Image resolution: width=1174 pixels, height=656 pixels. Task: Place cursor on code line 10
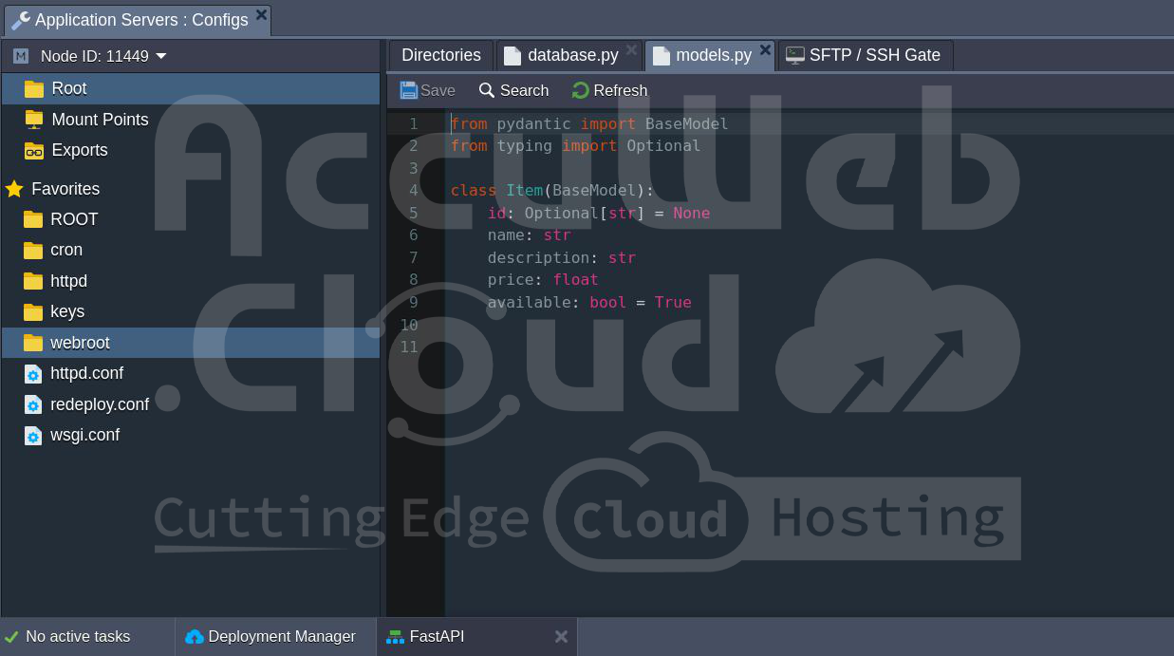point(664,325)
